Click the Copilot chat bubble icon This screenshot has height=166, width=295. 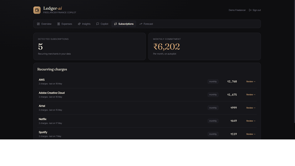[x=98, y=24]
